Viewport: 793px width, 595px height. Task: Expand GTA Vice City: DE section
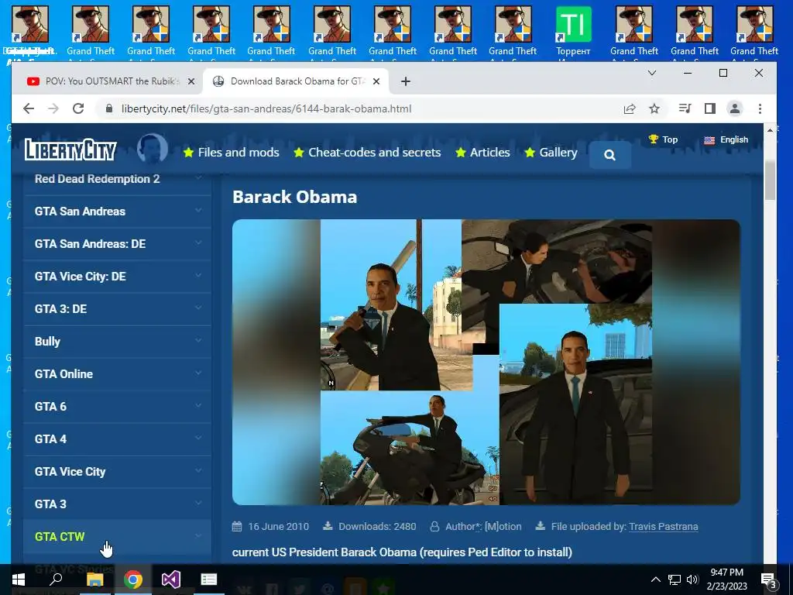coord(118,277)
